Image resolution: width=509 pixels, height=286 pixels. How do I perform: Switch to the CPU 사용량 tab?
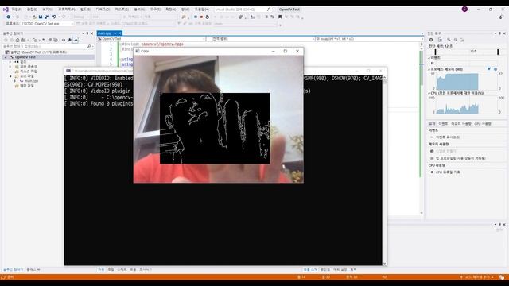coord(483,124)
